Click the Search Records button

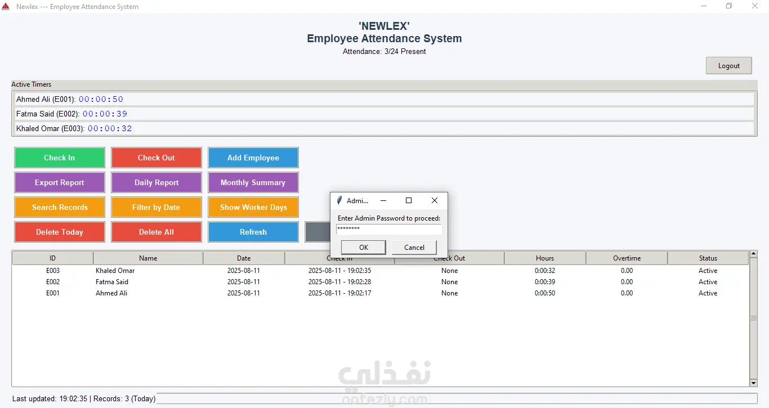point(59,207)
